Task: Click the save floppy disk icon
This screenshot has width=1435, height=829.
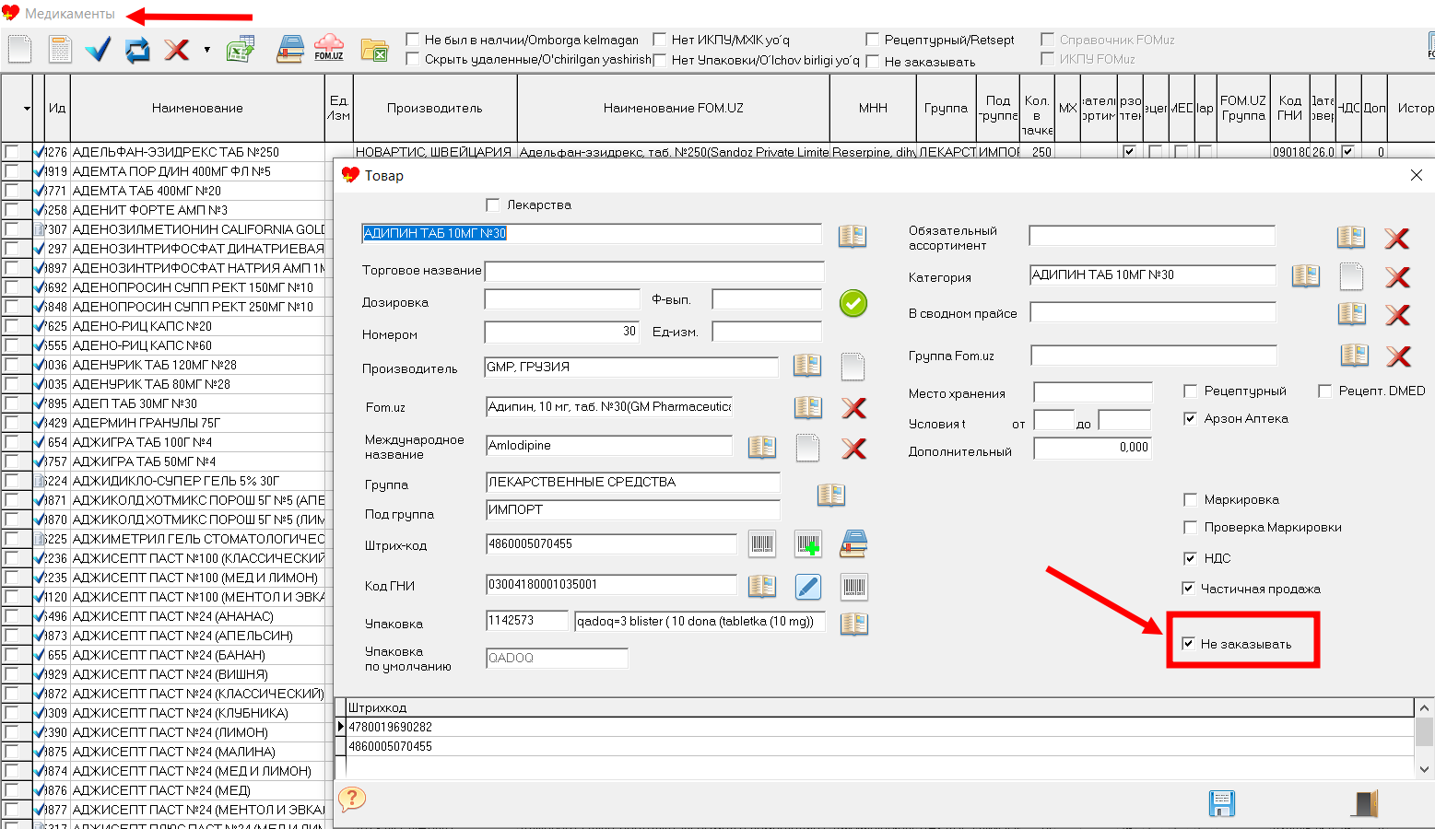Action: click(1221, 803)
